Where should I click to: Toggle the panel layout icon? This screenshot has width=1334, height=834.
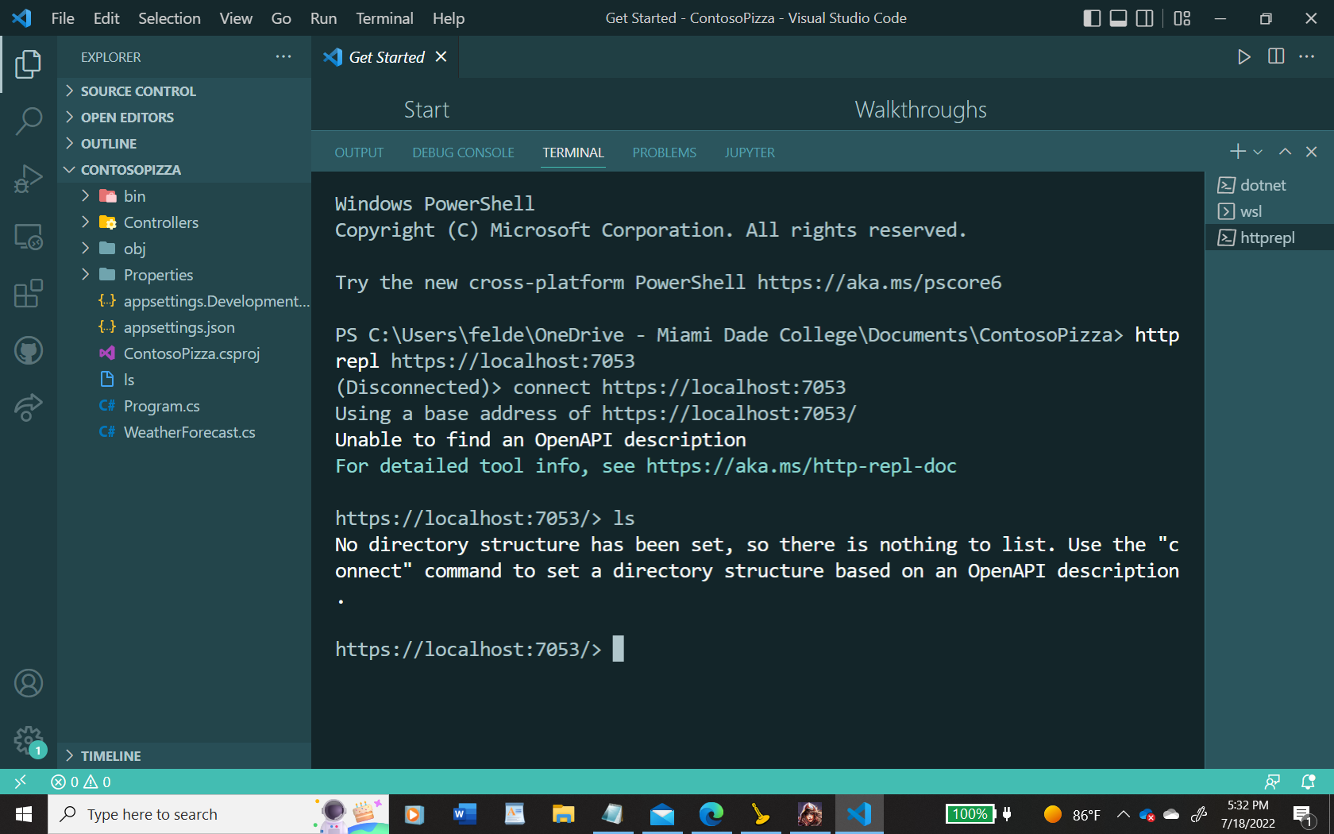(1119, 18)
